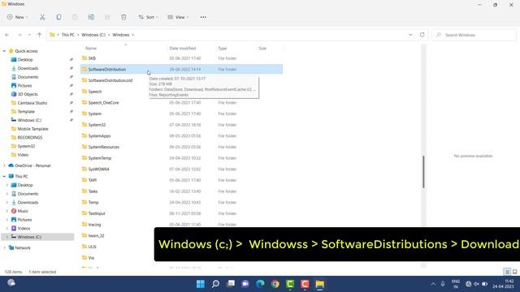Click the Share icon in toolbar

[x=107, y=17]
